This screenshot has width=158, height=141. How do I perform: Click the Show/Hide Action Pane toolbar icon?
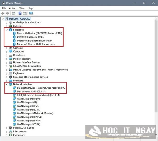[x=25, y=13]
